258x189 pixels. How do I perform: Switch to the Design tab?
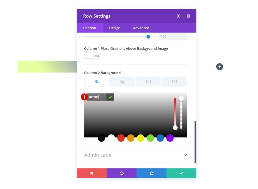pos(115,28)
